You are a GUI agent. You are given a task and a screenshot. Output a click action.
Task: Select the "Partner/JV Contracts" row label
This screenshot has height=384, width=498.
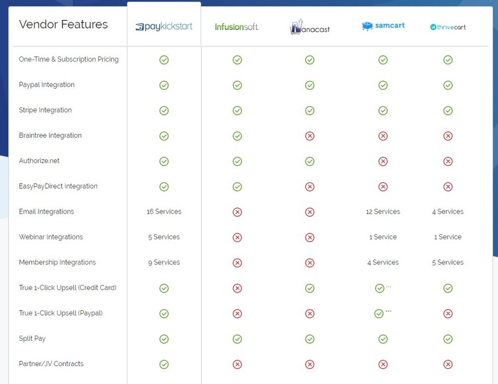(x=51, y=363)
